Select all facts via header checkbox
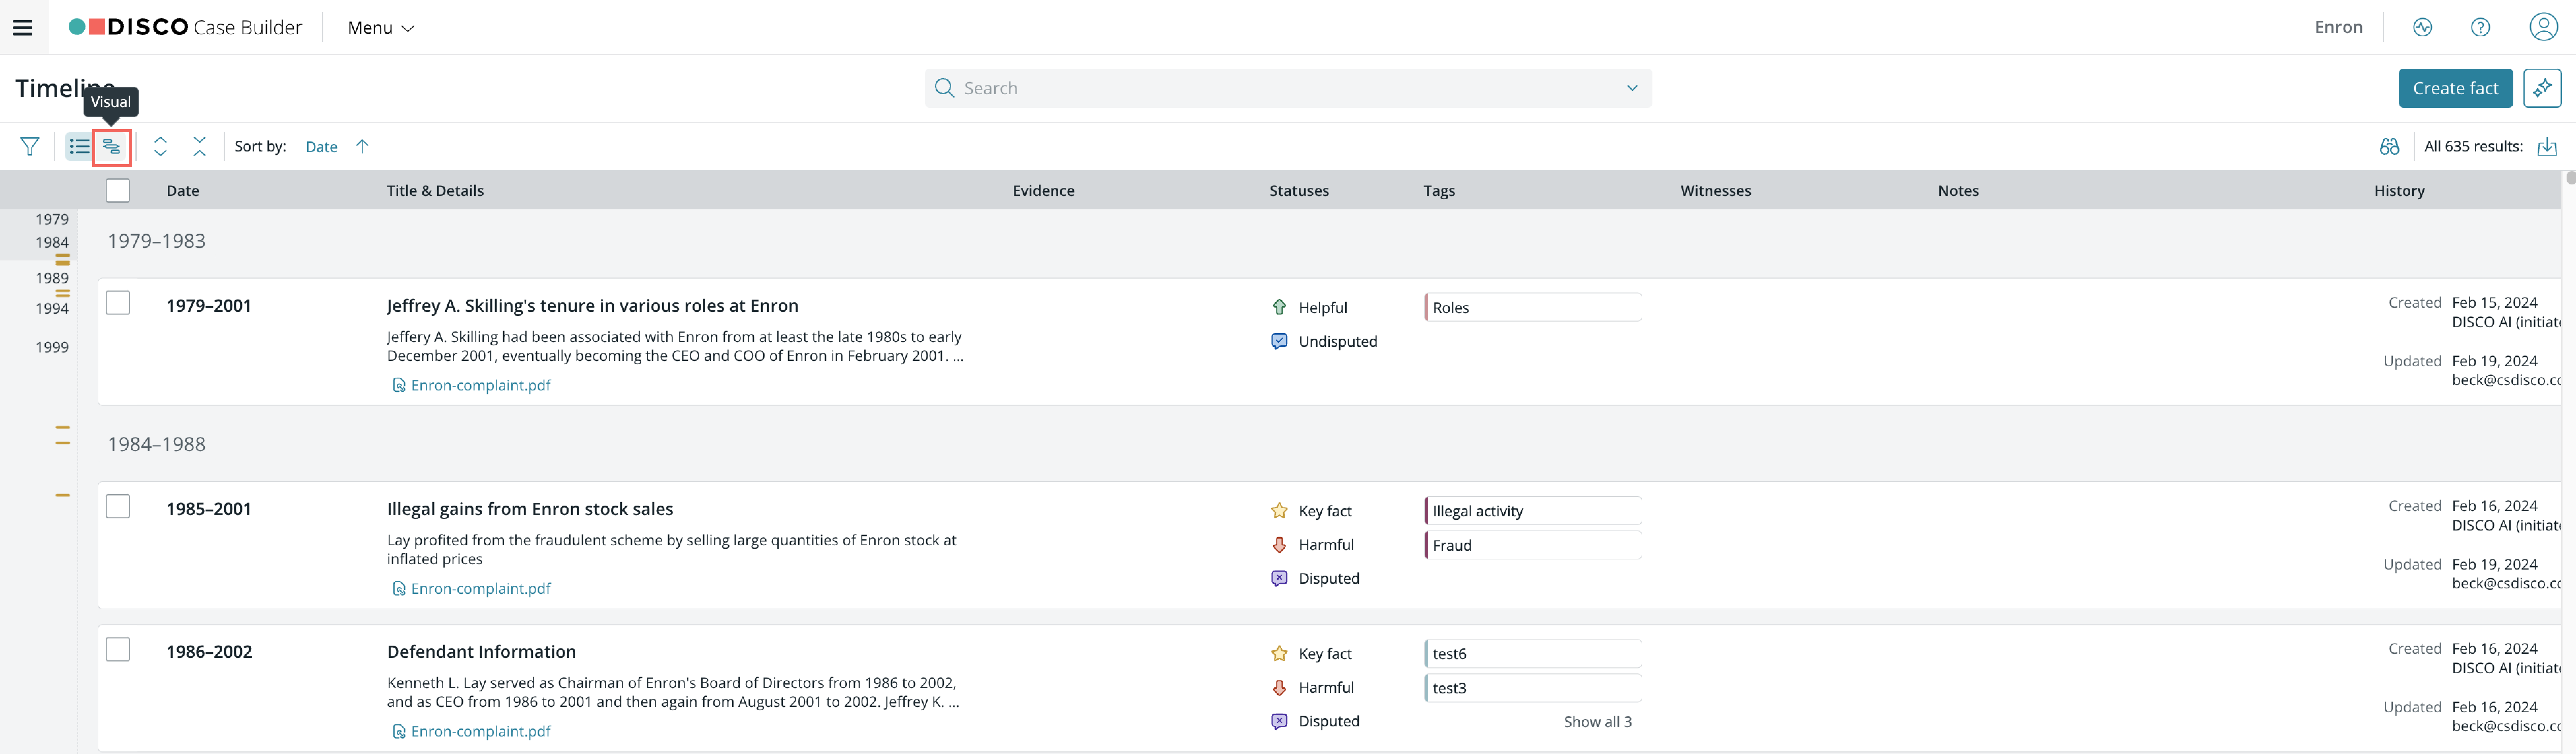 pyautogui.click(x=118, y=190)
